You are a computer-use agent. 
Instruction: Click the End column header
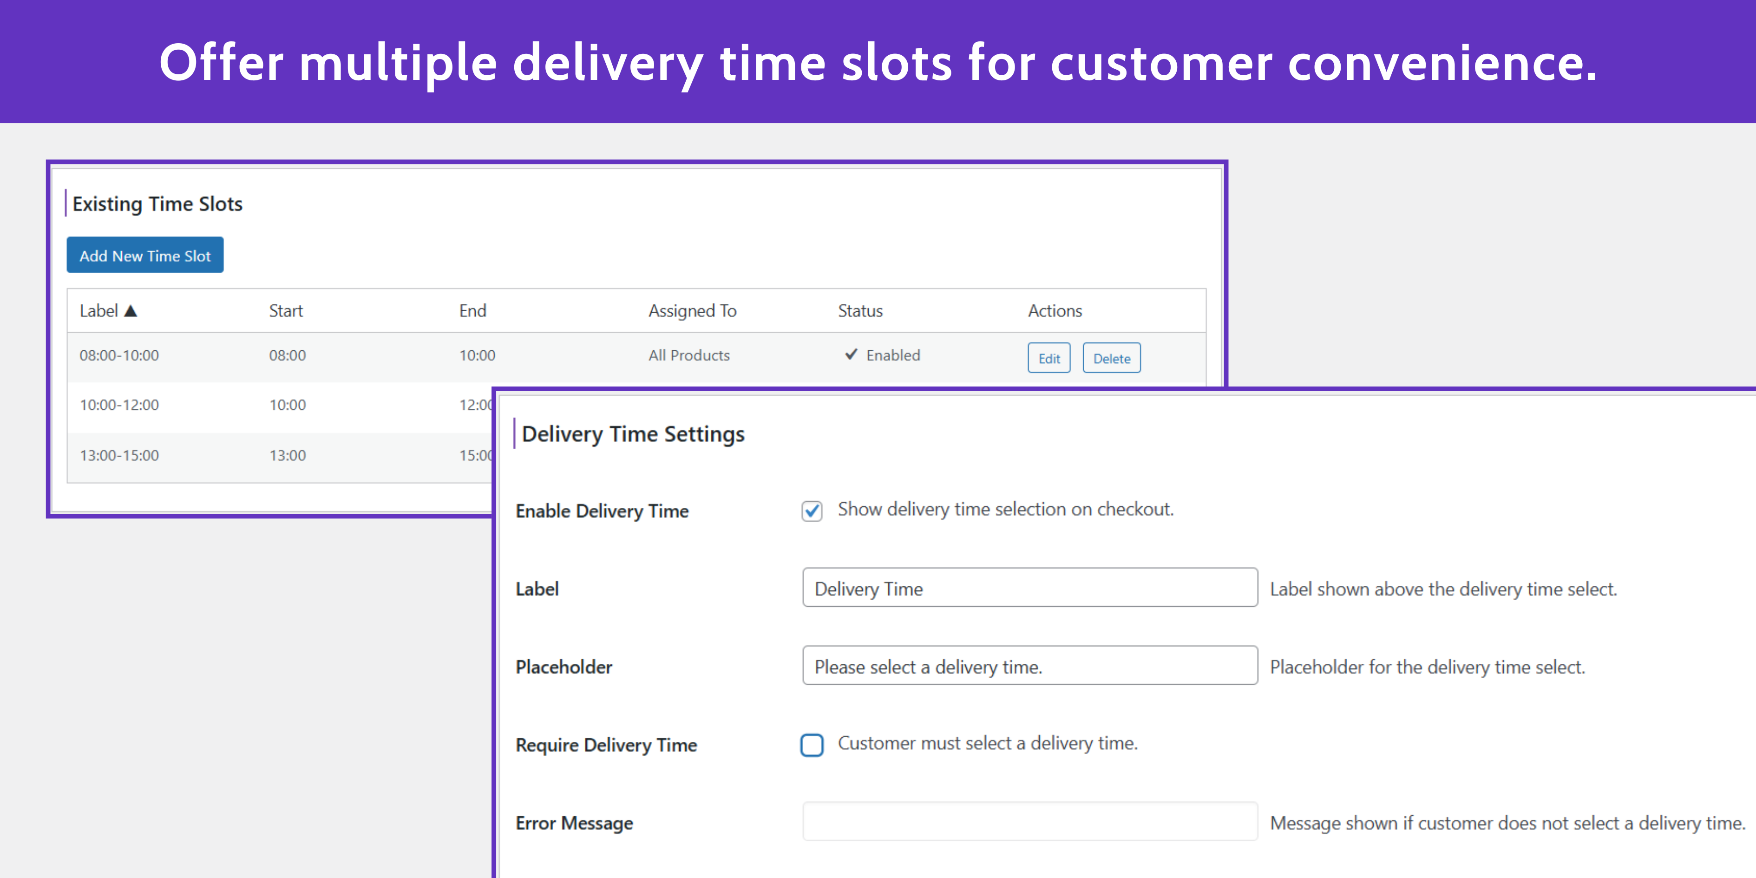pyautogui.click(x=472, y=310)
